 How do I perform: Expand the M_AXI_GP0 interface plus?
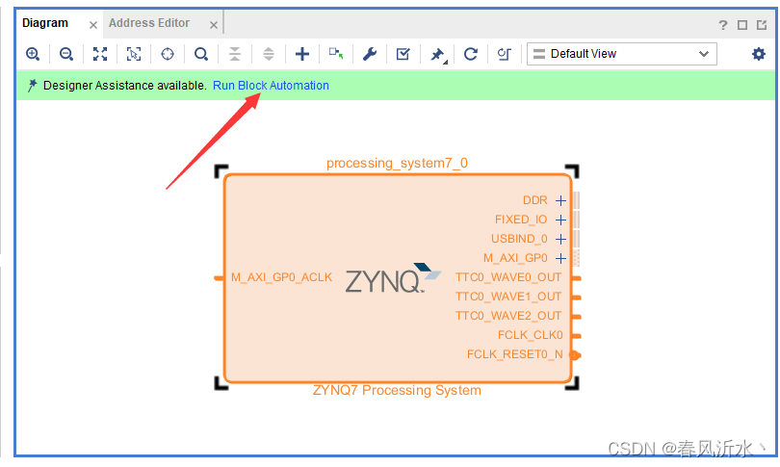coord(560,259)
